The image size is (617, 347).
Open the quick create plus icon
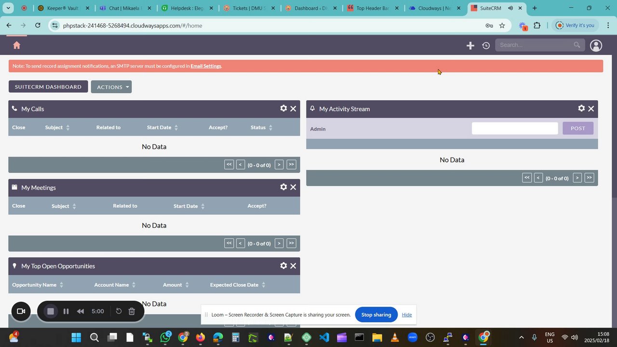pos(470,45)
